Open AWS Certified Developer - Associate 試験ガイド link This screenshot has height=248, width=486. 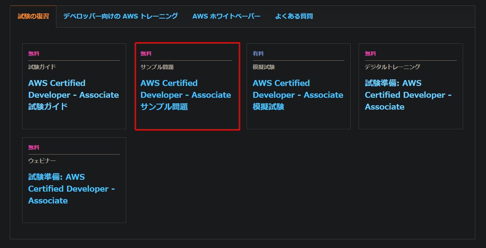pyautogui.click(x=73, y=95)
